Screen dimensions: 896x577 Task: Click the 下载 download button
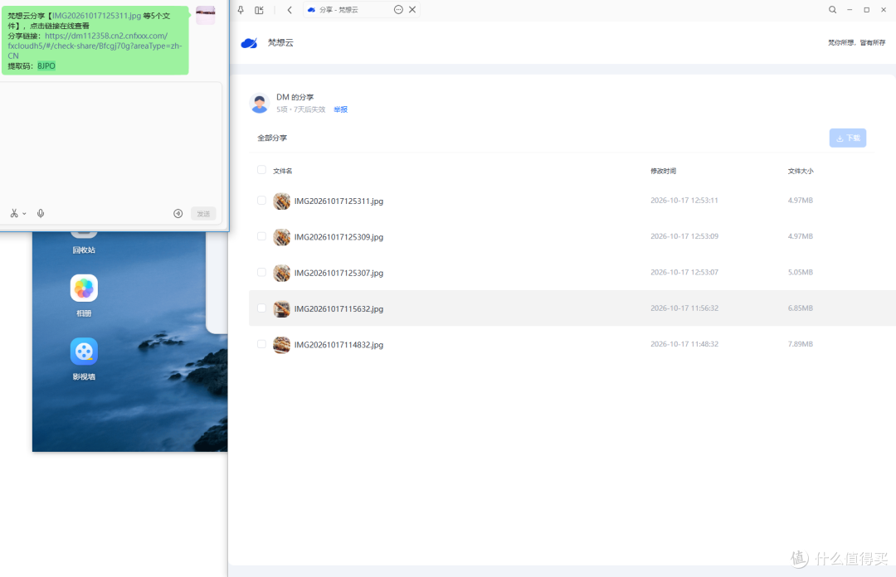847,138
